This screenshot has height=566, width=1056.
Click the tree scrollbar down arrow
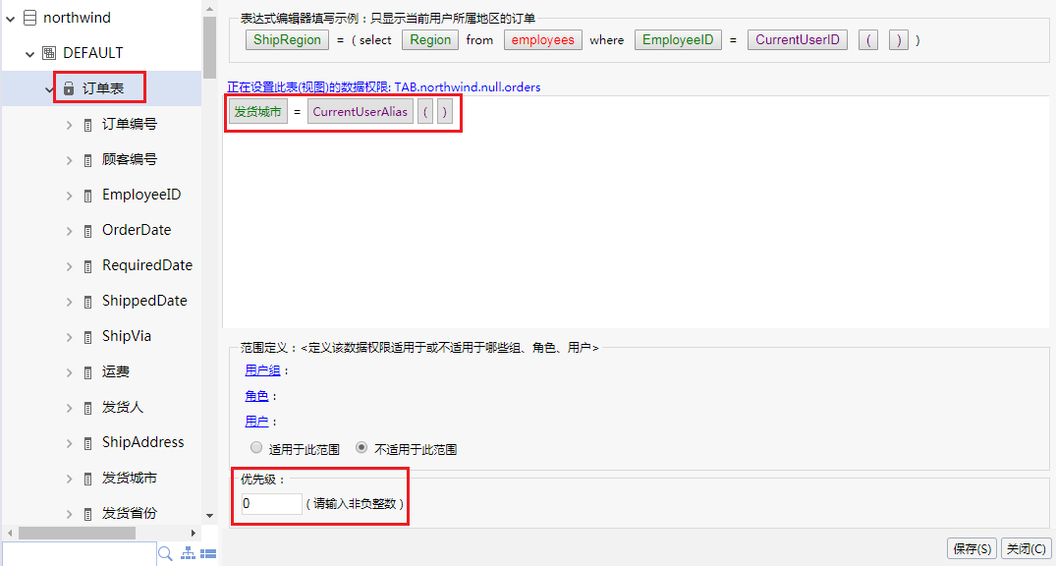point(209,516)
